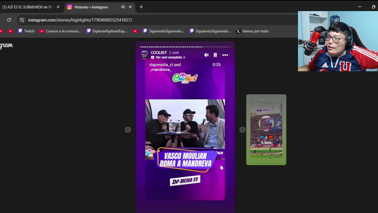Image resolution: width=378 pixels, height=213 pixels.
Task: Click 'VASCO MOULIAN DOMA A MANDREVA' caption
Action: click(x=185, y=160)
